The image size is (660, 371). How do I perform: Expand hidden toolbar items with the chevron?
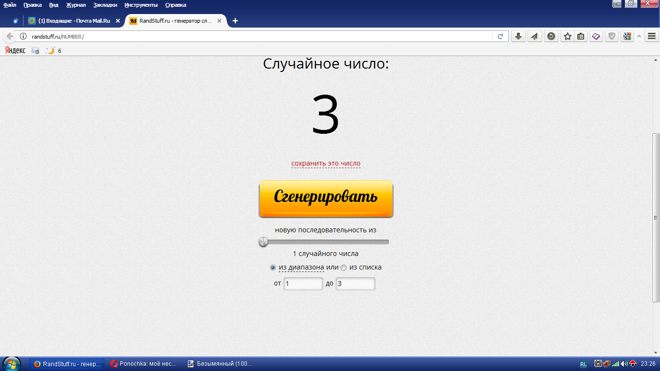639,36
